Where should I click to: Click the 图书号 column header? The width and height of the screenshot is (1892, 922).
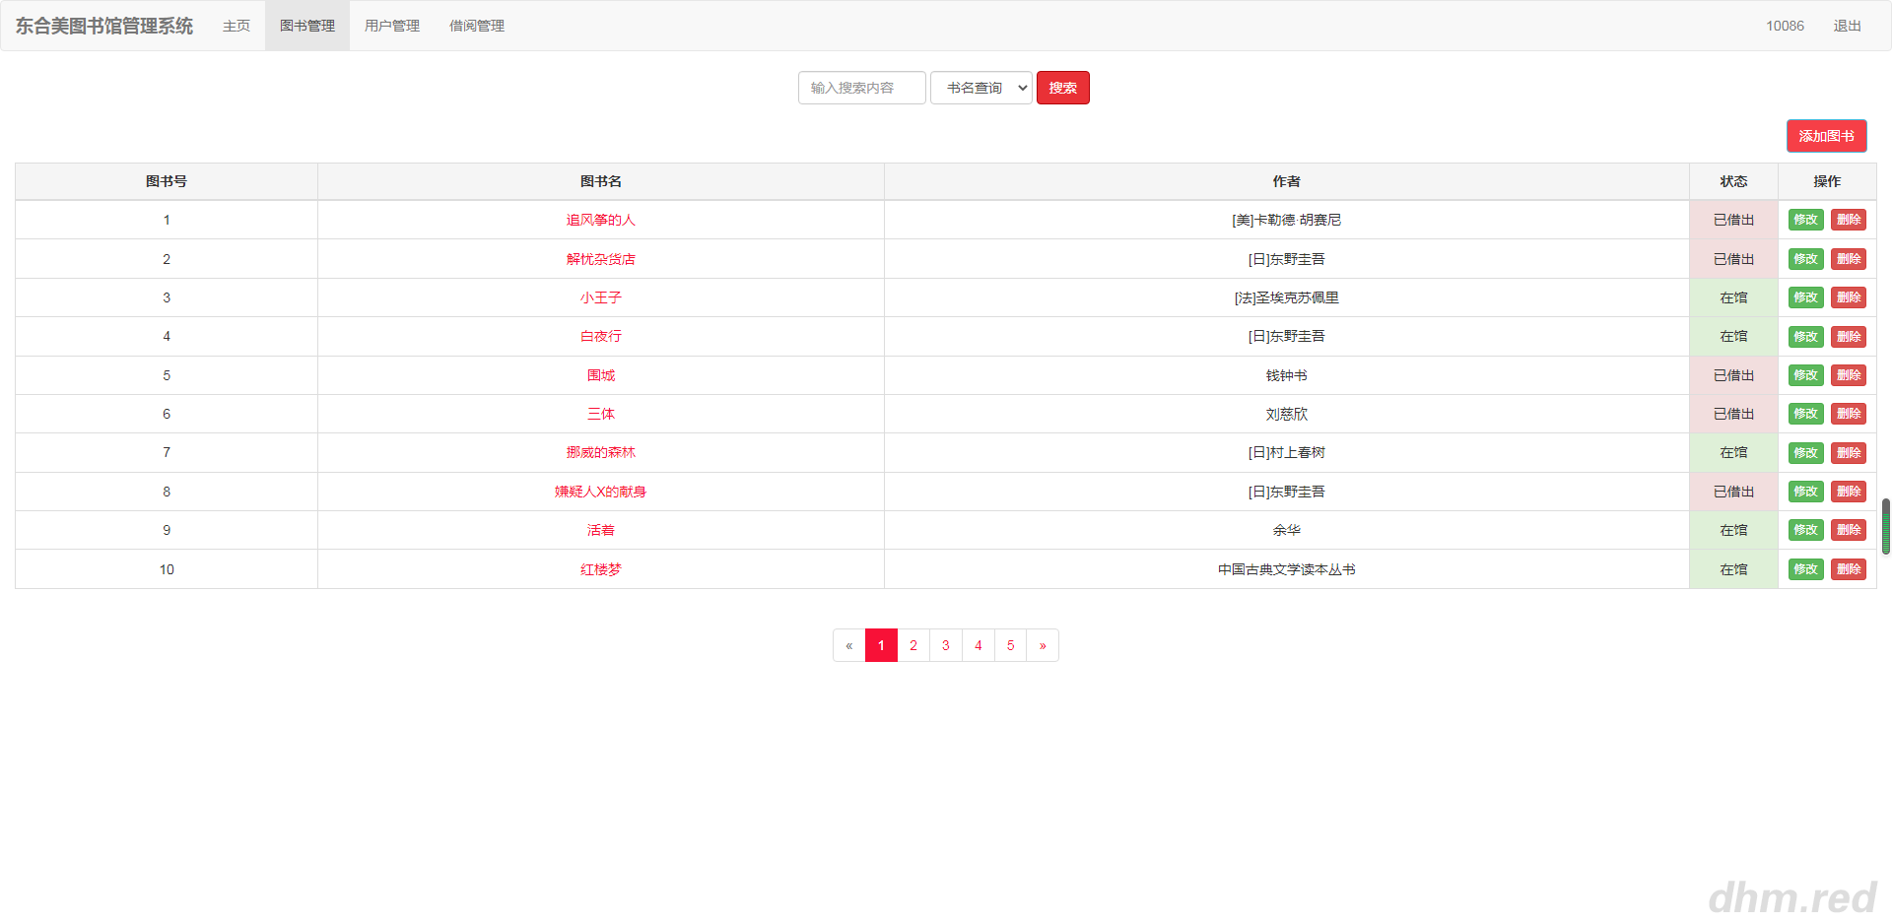(x=167, y=181)
